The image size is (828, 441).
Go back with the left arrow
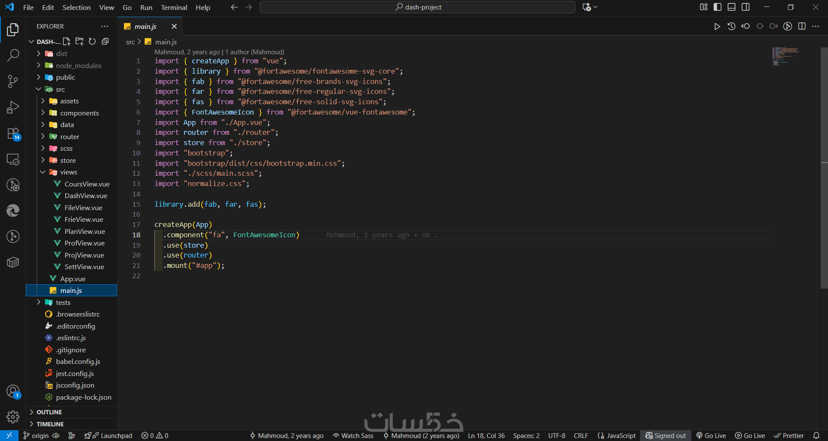click(x=234, y=7)
